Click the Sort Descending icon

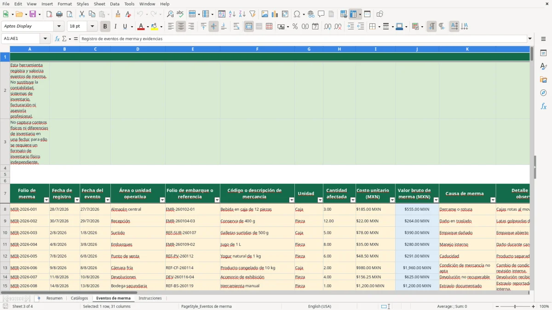coord(242,14)
